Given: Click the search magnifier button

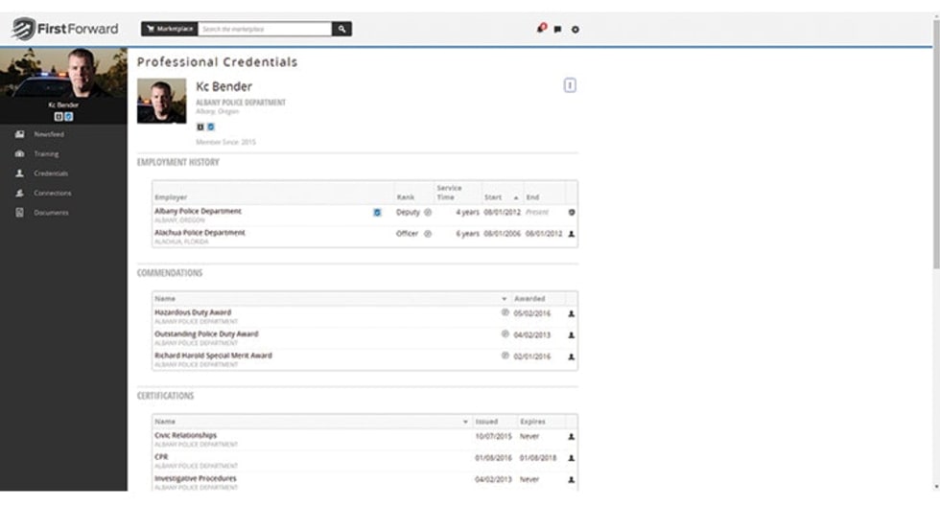Looking at the screenshot, I should (x=342, y=30).
